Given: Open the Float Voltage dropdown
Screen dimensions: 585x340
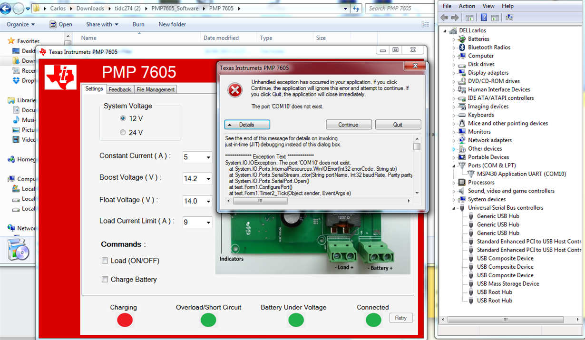Looking at the screenshot, I should click(208, 202).
